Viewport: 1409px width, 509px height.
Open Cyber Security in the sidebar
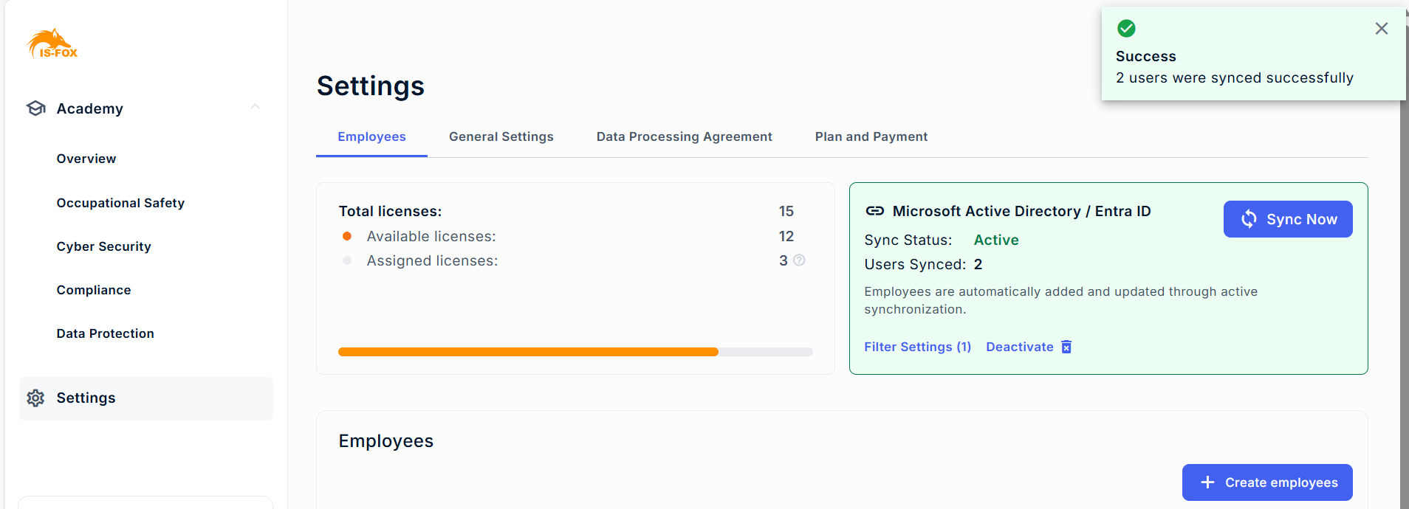(x=104, y=246)
